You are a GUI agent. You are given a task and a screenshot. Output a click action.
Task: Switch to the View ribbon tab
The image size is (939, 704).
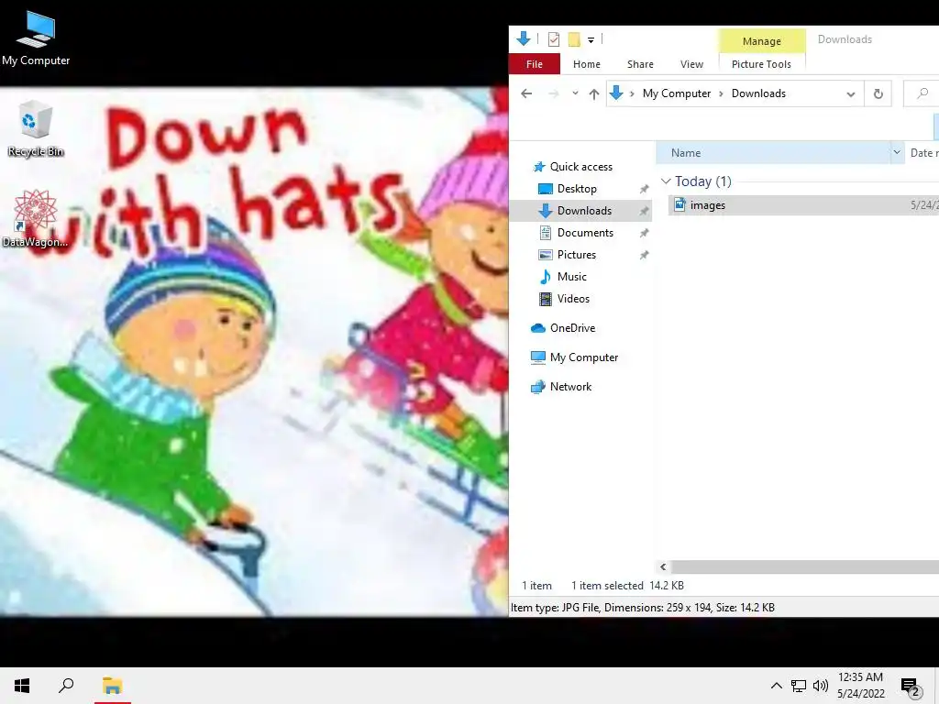(x=691, y=64)
